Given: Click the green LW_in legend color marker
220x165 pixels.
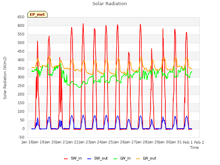Looking at the screenshot, I should point(115,159).
